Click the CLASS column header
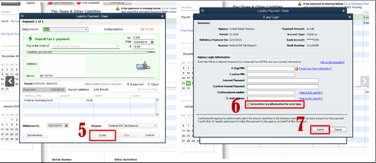 143,96
